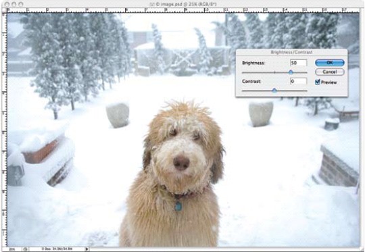Viewport: 365px width, 252px height.
Task: Click the Brightness label text
Action: click(253, 63)
